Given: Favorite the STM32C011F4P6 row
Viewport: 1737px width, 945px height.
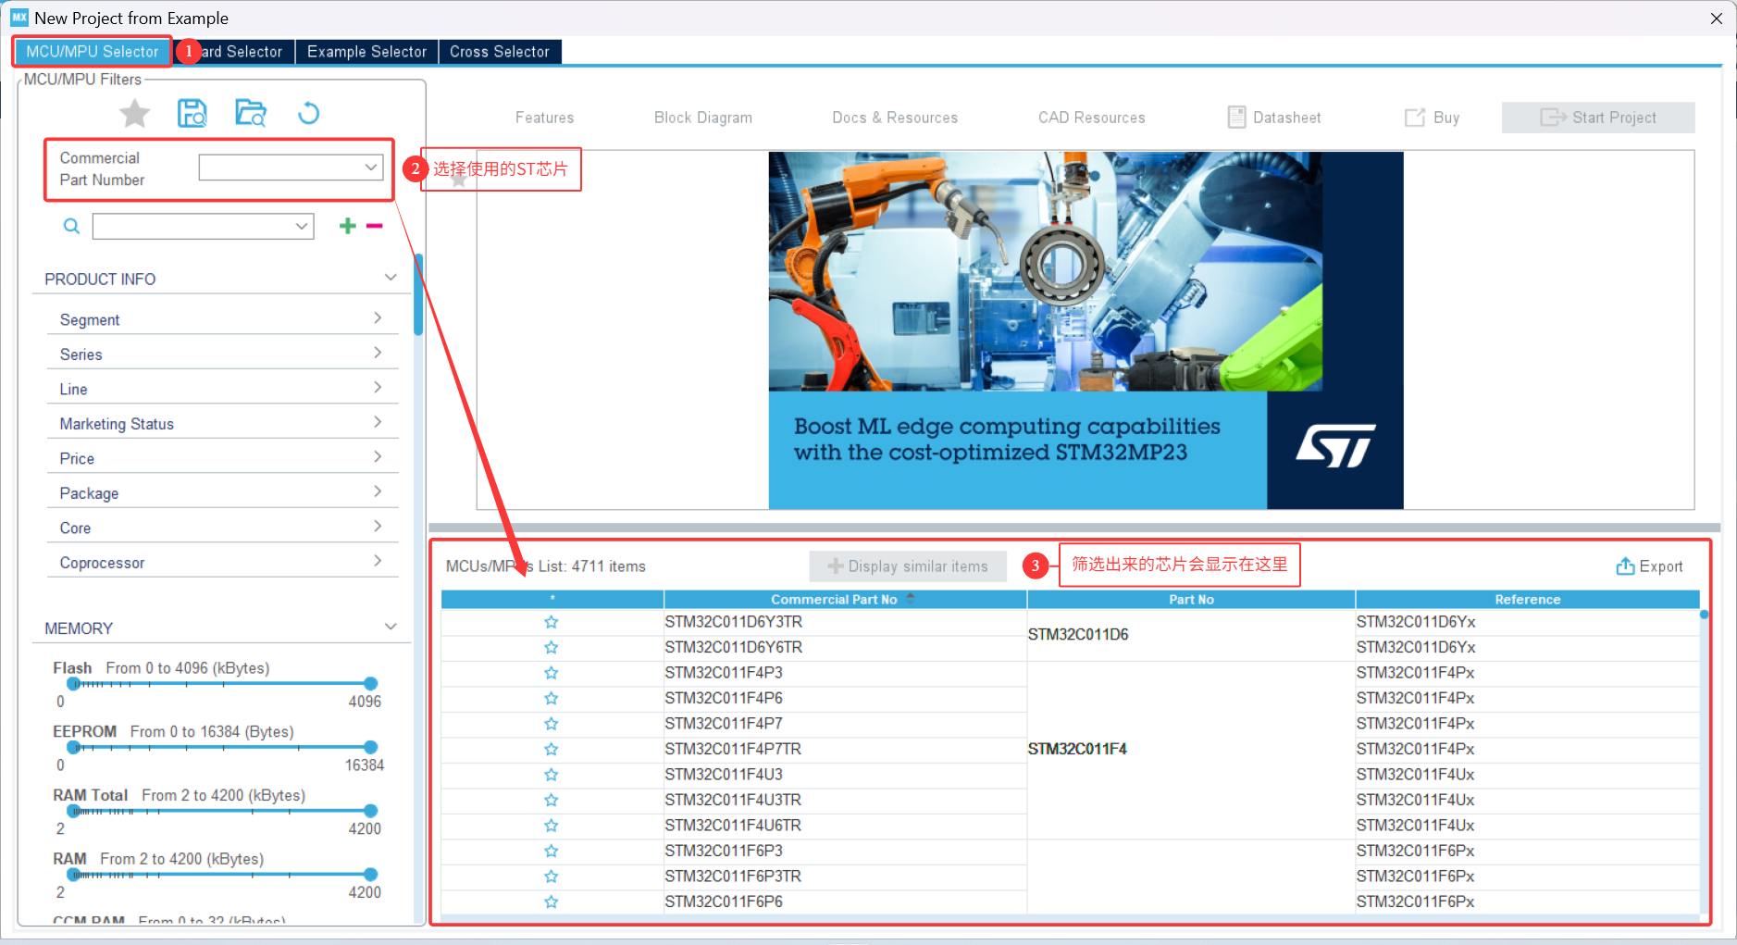Looking at the screenshot, I should tap(552, 698).
